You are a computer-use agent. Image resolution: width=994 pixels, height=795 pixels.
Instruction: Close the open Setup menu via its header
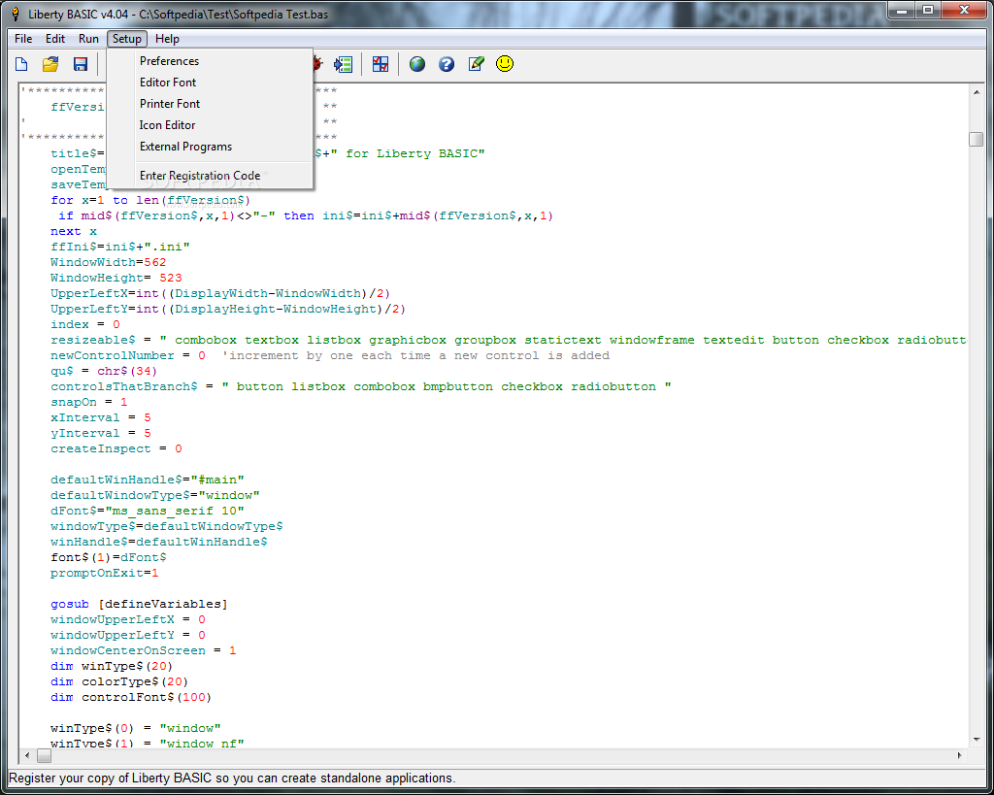point(127,39)
